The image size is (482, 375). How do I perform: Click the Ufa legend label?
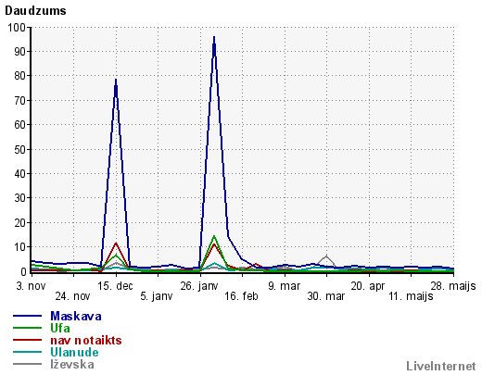(60, 328)
